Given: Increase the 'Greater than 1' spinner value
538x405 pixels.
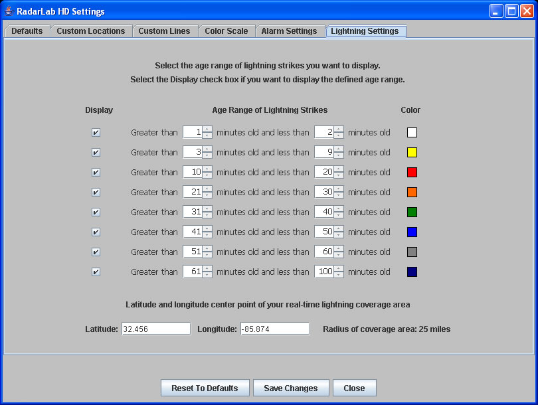Looking at the screenshot, I should coord(207,129).
